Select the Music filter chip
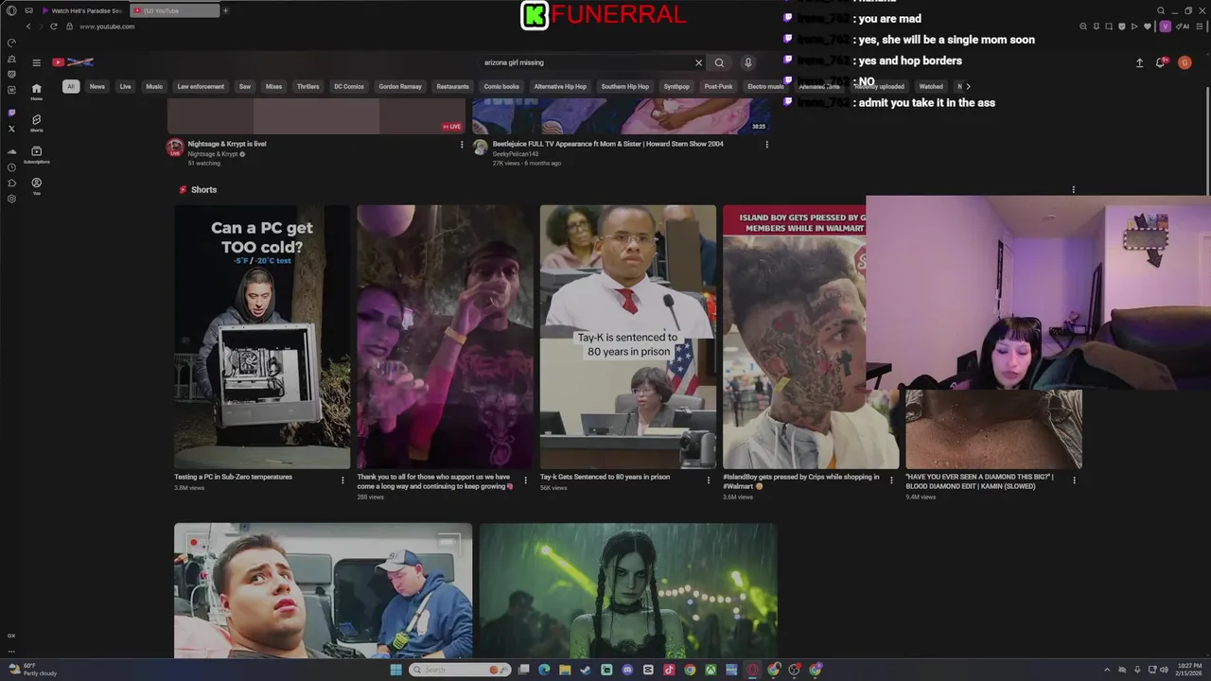The width and height of the screenshot is (1211, 681). 154,86
